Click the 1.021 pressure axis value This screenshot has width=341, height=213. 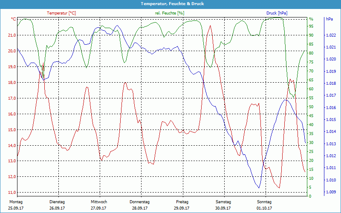pyautogui.click(x=331, y=47)
